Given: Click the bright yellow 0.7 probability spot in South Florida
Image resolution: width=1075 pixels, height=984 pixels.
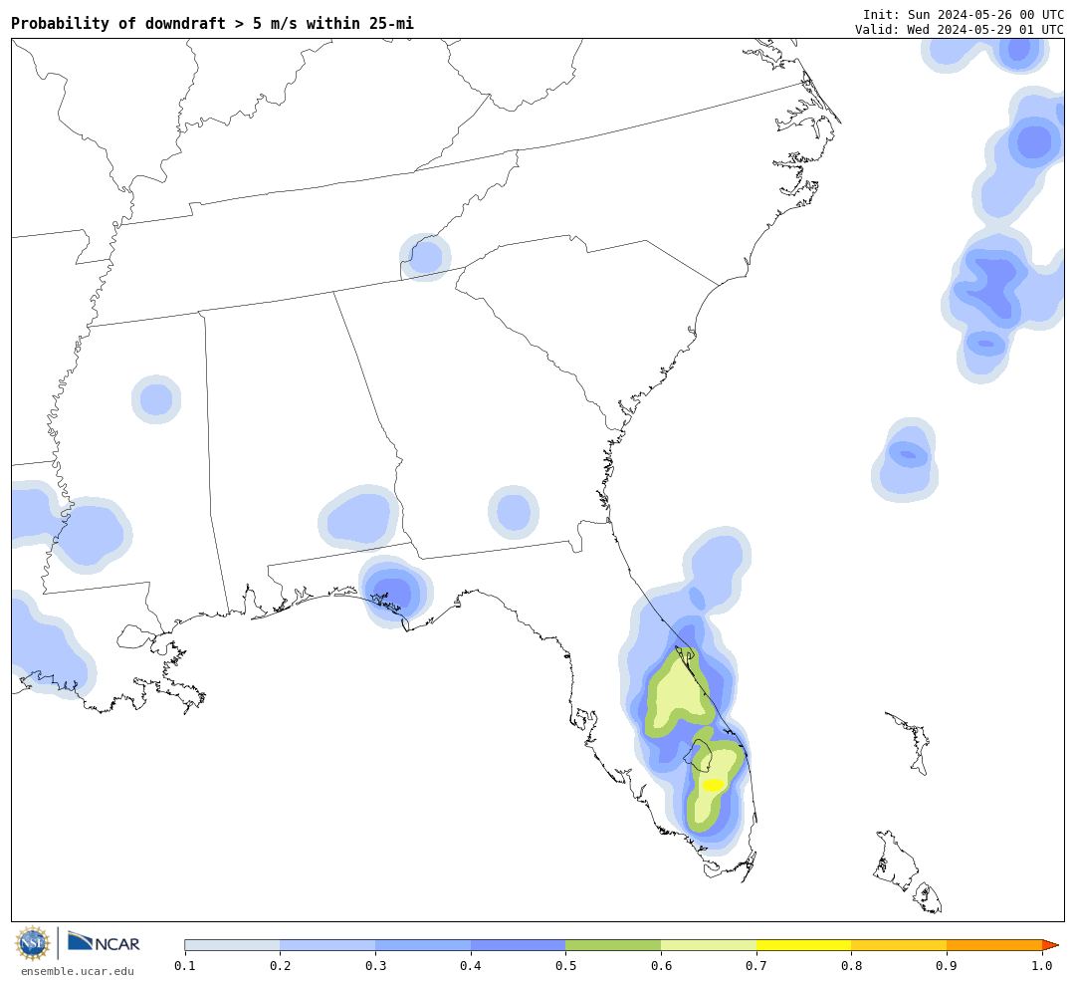Looking at the screenshot, I should tap(713, 785).
